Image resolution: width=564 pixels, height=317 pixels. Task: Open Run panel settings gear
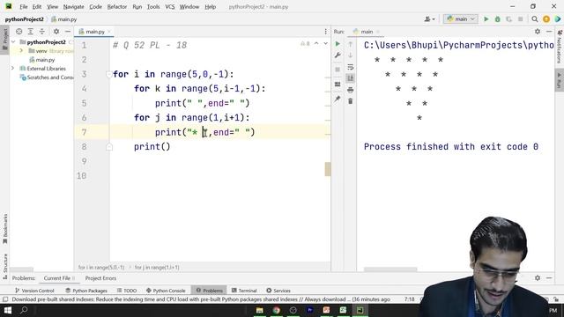click(538, 32)
